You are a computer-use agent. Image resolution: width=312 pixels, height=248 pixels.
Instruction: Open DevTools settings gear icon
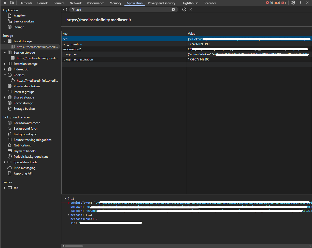tap(293, 3)
